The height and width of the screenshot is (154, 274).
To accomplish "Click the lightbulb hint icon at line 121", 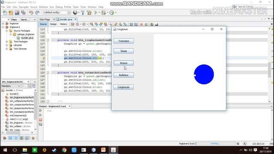I will click(x=44, y=58).
